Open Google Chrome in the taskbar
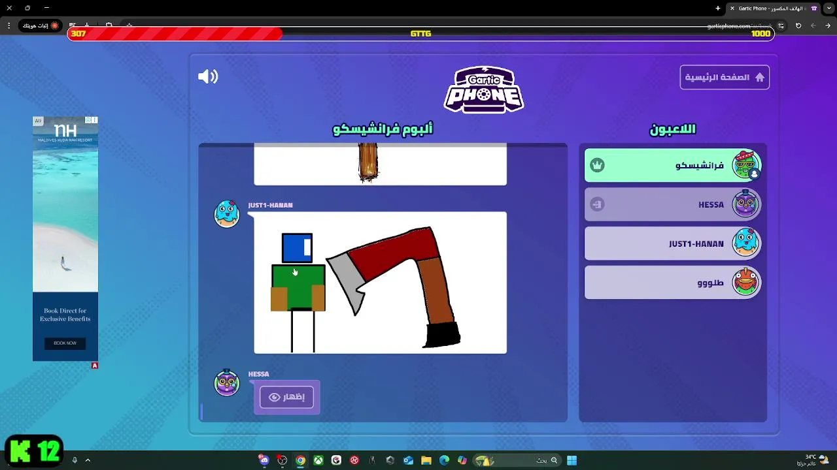837x470 pixels. point(300,460)
